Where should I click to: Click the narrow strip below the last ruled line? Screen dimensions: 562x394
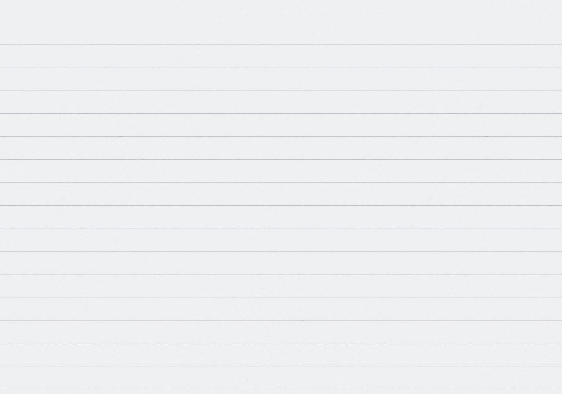pos(281,392)
